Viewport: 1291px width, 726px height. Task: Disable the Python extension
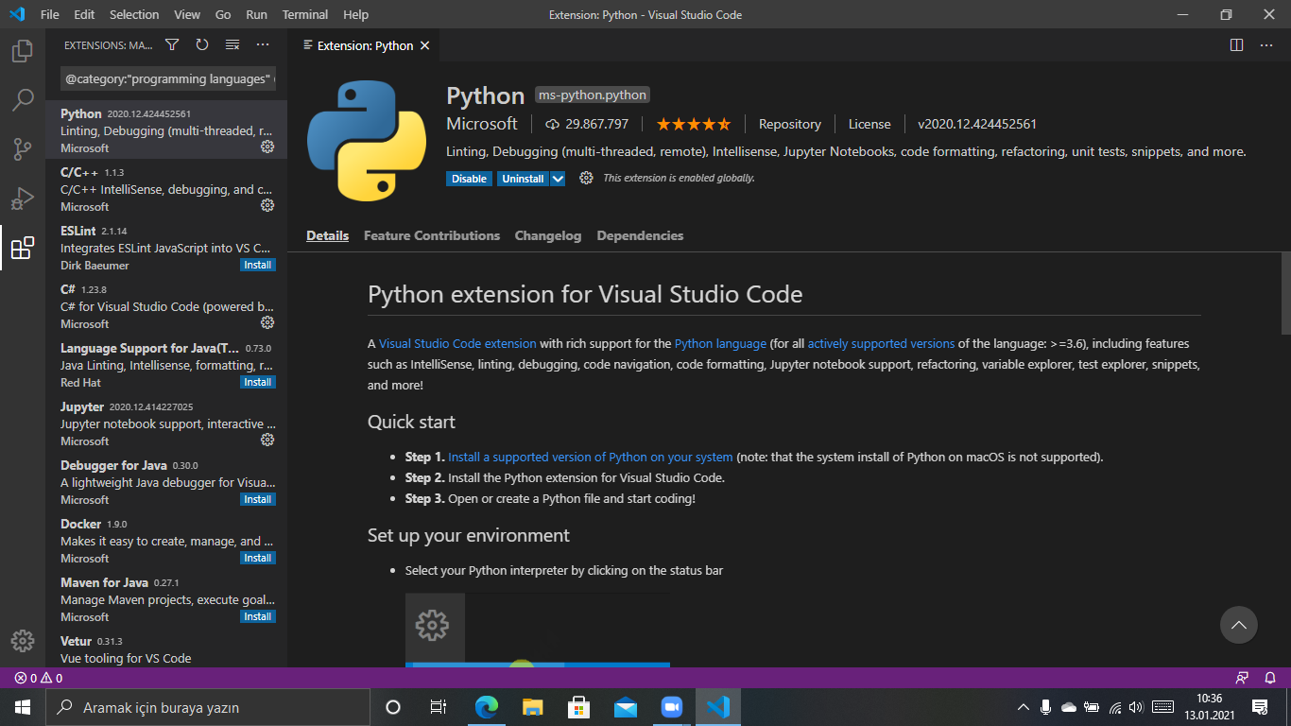[469, 179]
